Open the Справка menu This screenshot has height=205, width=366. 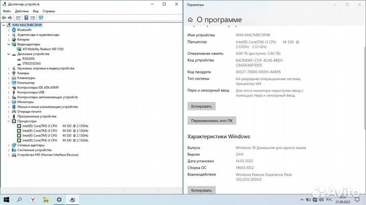49,11
